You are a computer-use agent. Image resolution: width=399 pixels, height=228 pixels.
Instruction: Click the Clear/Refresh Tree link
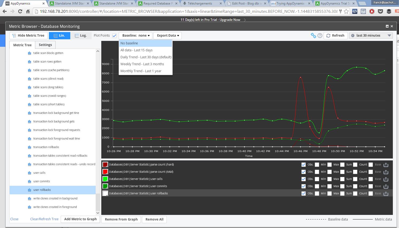pyautogui.click(x=44, y=219)
